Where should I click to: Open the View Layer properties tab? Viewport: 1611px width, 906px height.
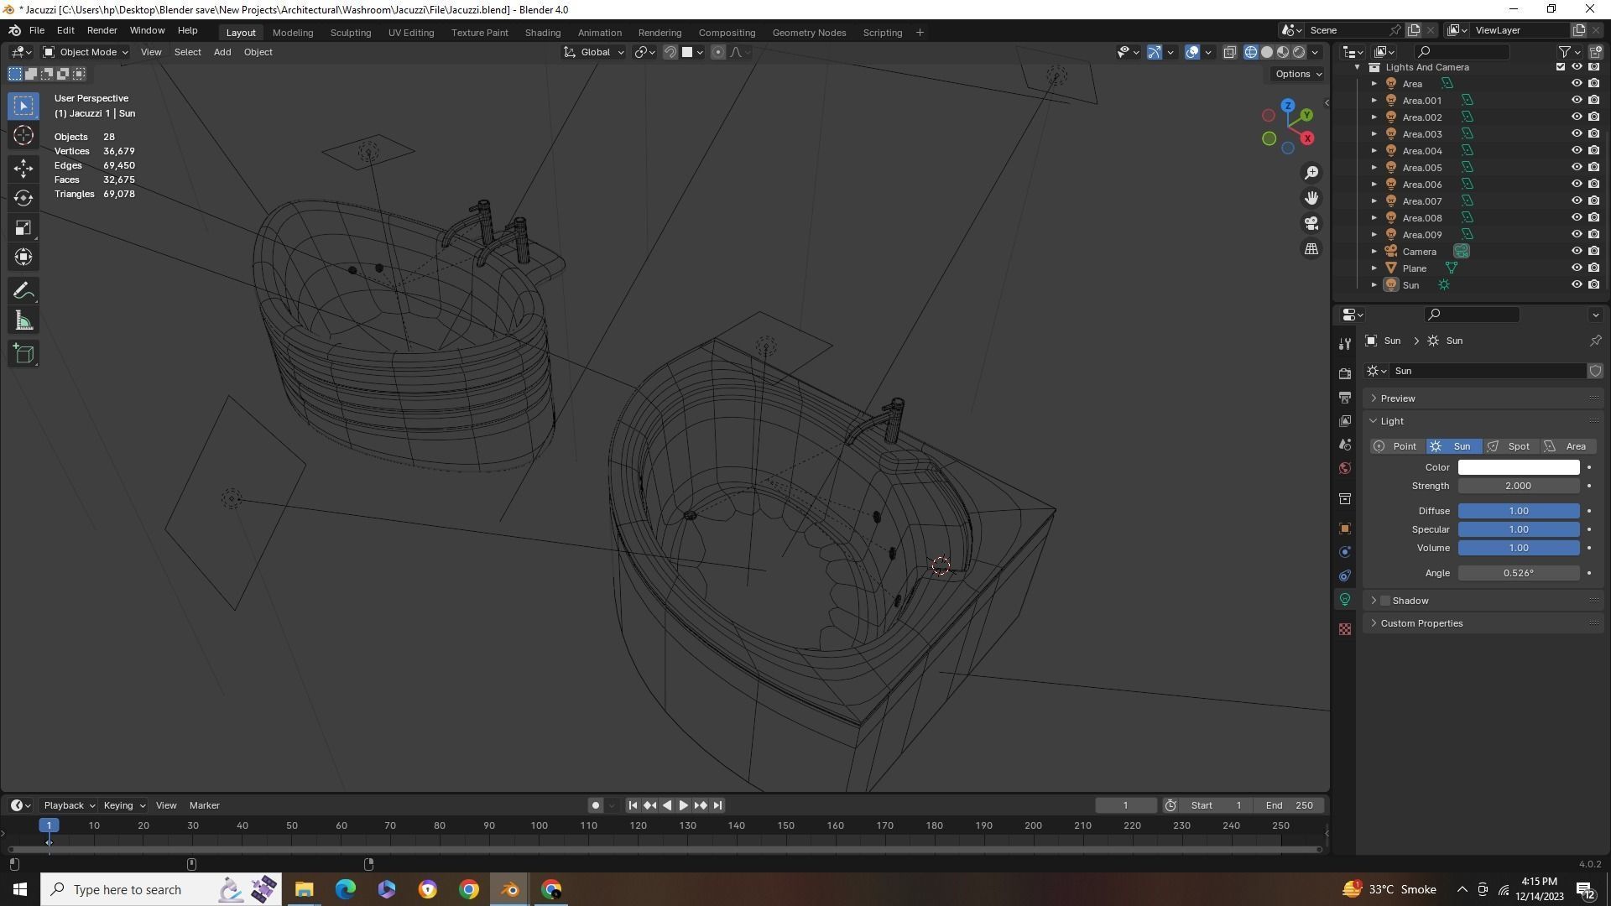click(x=1345, y=420)
